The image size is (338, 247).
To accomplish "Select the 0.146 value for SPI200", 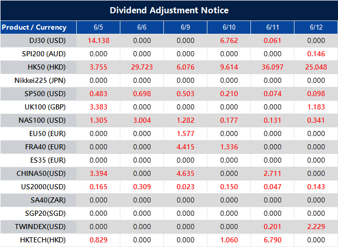I will 316,54.
